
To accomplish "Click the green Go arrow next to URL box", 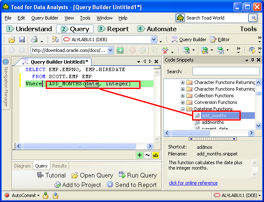I will pyautogui.click(x=120, y=50).
